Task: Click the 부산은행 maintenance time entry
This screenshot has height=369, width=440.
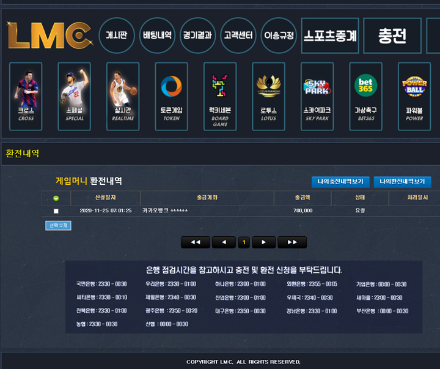Action: [x=382, y=311]
